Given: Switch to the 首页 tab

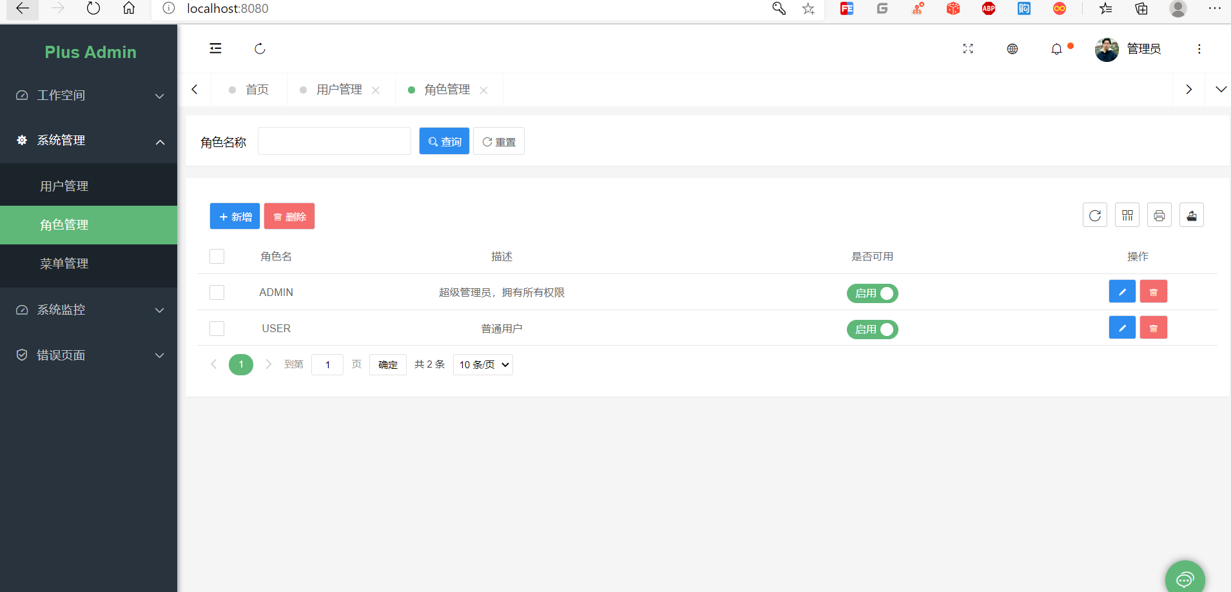Looking at the screenshot, I should (249, 90).
